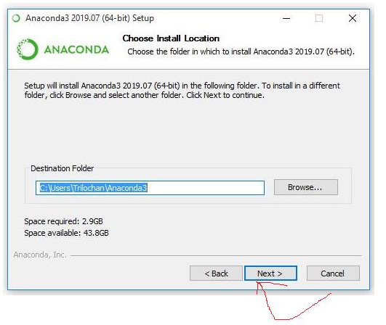Viewport: 386px width, 325px height.
Task: Cancel the Anaconda3 installation
Action: click(333, 273)
